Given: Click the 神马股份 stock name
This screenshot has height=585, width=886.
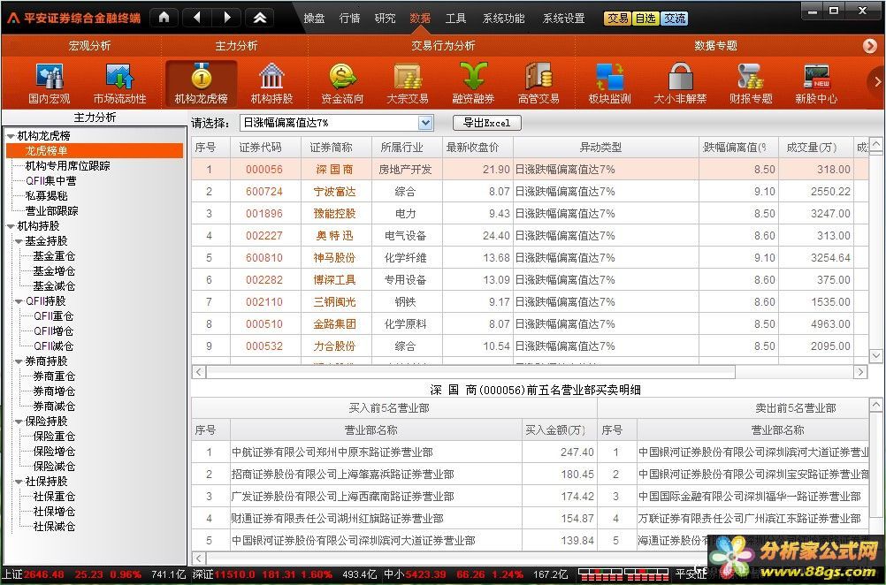Looking at the screenshot, I should [x=334, y=257].
